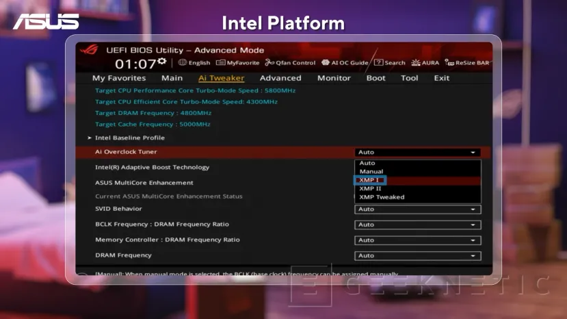Screen dimensions: 567x319
Task: Click Target CPU Efficient Core speed text
Action: click(x=186, y=102)
